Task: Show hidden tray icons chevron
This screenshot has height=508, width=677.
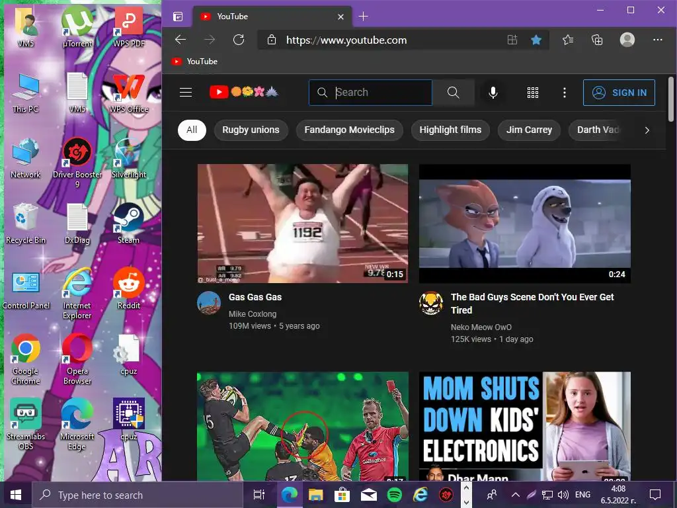Action: coord(516,495)
